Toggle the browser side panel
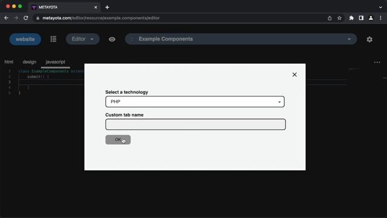The height and width of the screenshot is (218, 387). click(x=361, y=18)
